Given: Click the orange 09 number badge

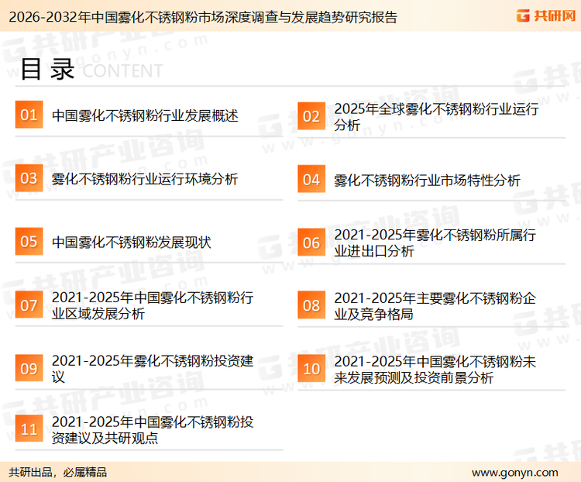Looking at the screenshot, I should point(29,368).
